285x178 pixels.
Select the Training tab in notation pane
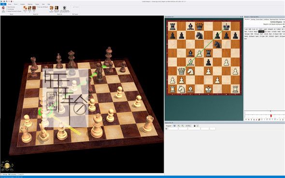pos(253,19)
